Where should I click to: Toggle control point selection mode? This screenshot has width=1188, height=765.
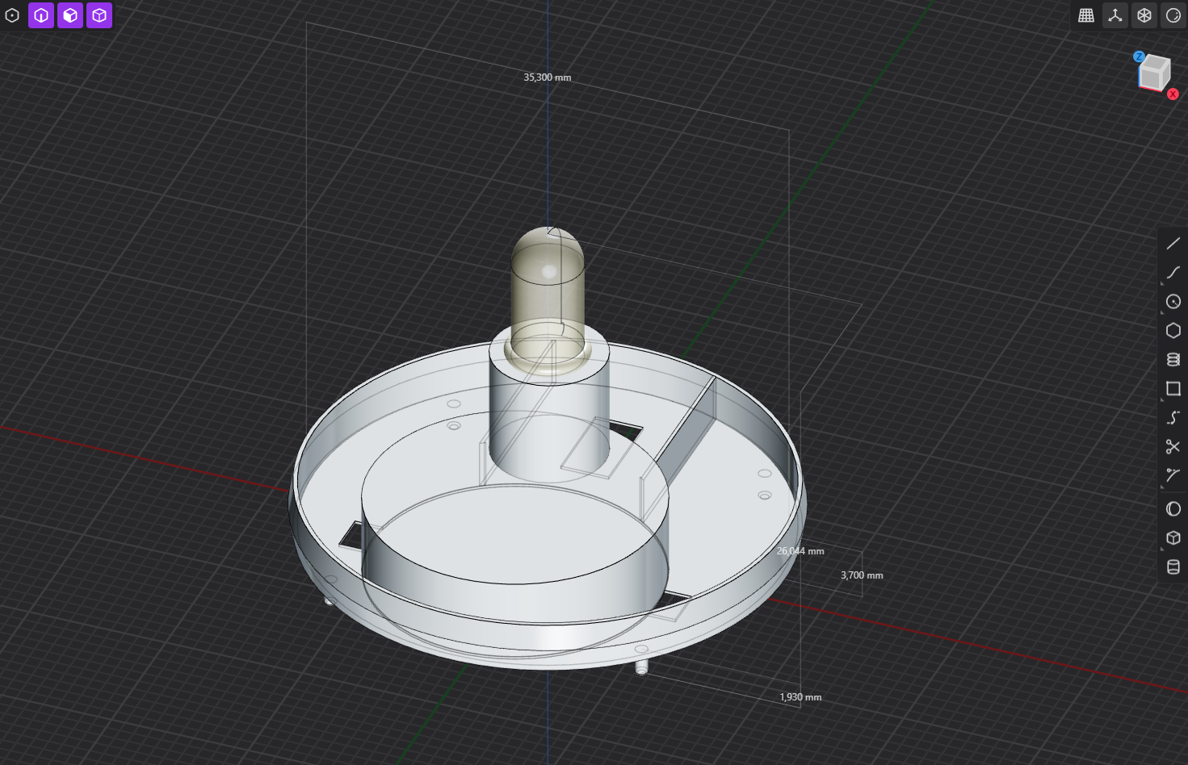(x=12, y=15)
